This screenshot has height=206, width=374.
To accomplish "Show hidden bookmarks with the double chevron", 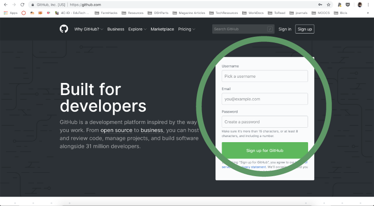I will coord(368,13).
